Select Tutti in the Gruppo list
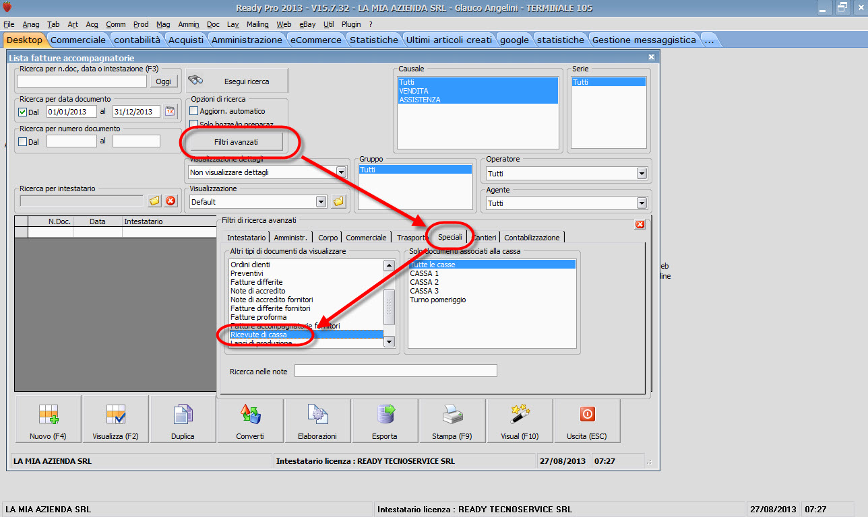868x517 pixels. [415, 170]
